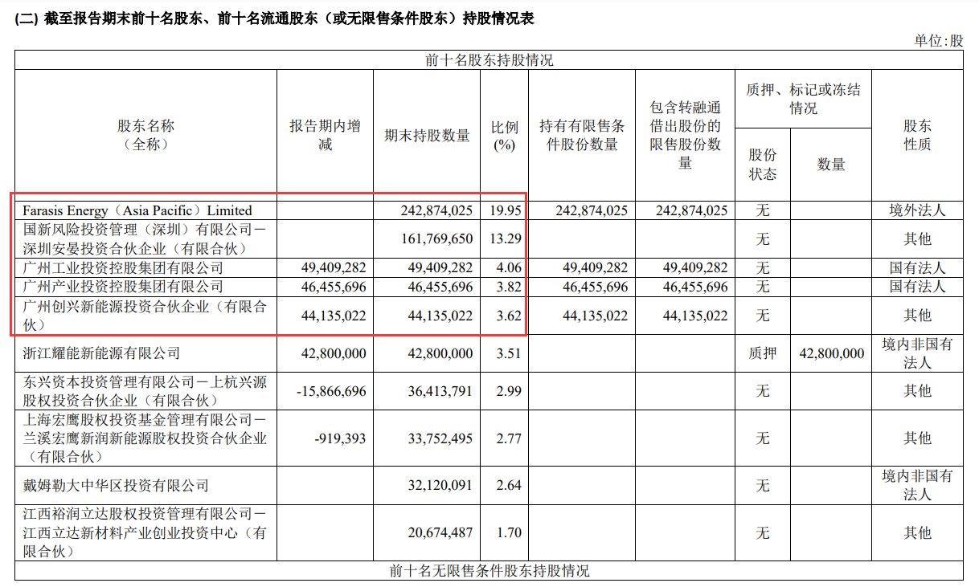This screenshot has height=587, width=979.
Task: Click the ending holdings value 32,120,091
Action: pyautogui.click(x=440, y=486)
